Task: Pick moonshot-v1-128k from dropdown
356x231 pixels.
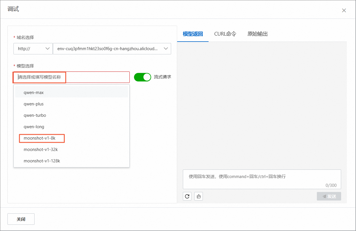Action: pos(71,161)
